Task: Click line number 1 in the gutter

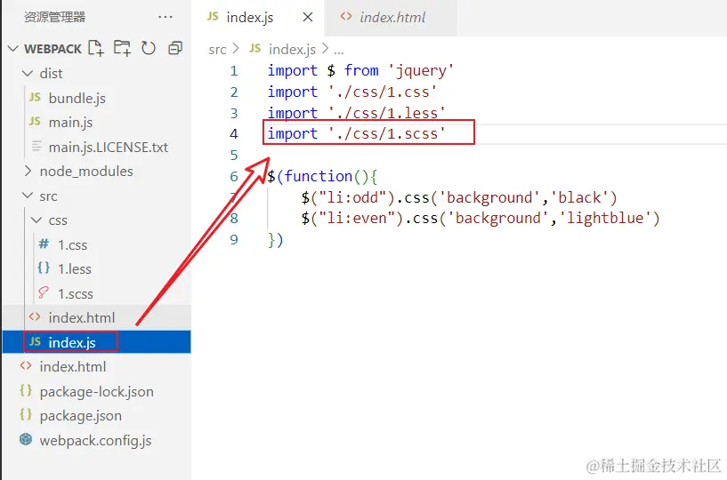Action: click(x=234, y=71)
